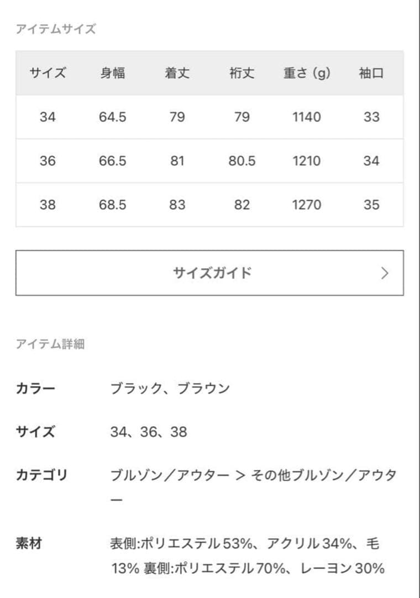Click the 裄丈 column header
The height and width of the screenshot is (598, 420).
[242, 73]
